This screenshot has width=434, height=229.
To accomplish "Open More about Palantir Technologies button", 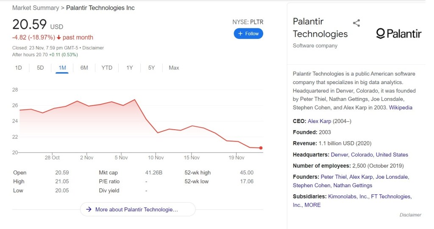I will 137,209.
